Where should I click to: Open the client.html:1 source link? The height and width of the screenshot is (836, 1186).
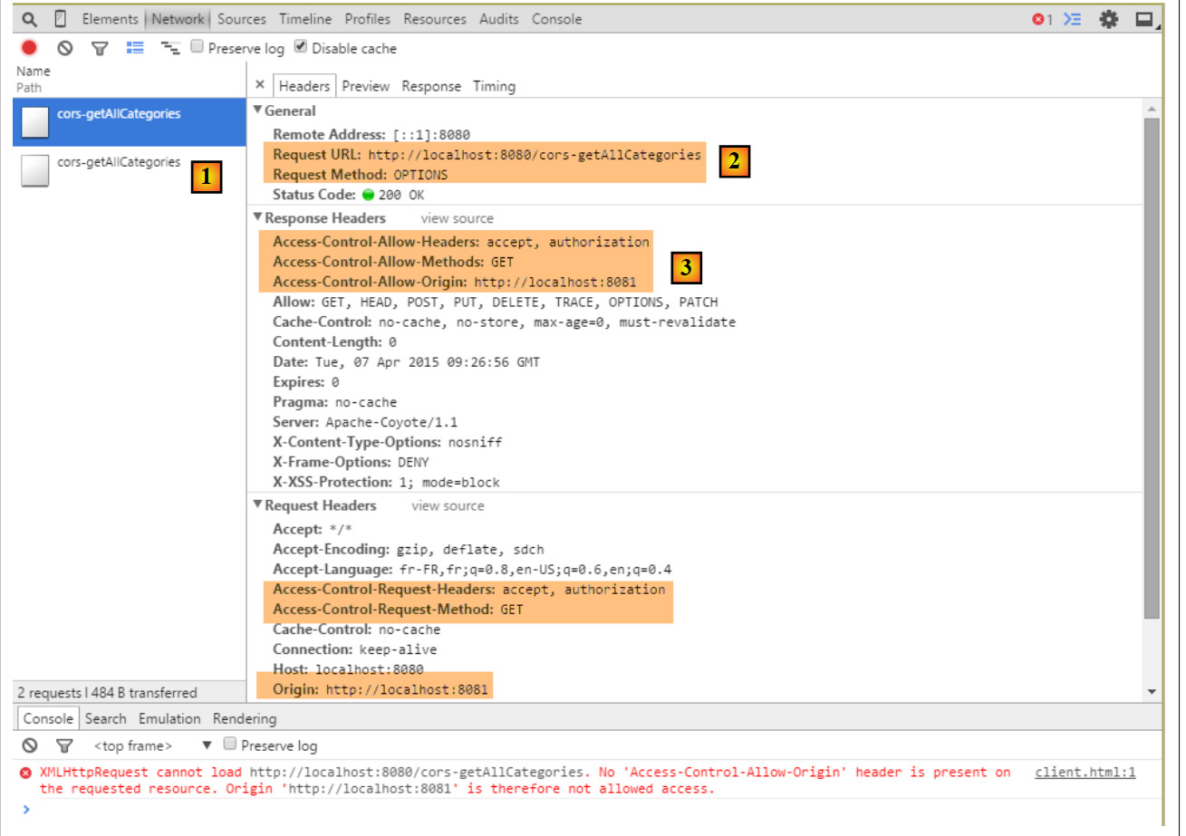(1085, 773)
